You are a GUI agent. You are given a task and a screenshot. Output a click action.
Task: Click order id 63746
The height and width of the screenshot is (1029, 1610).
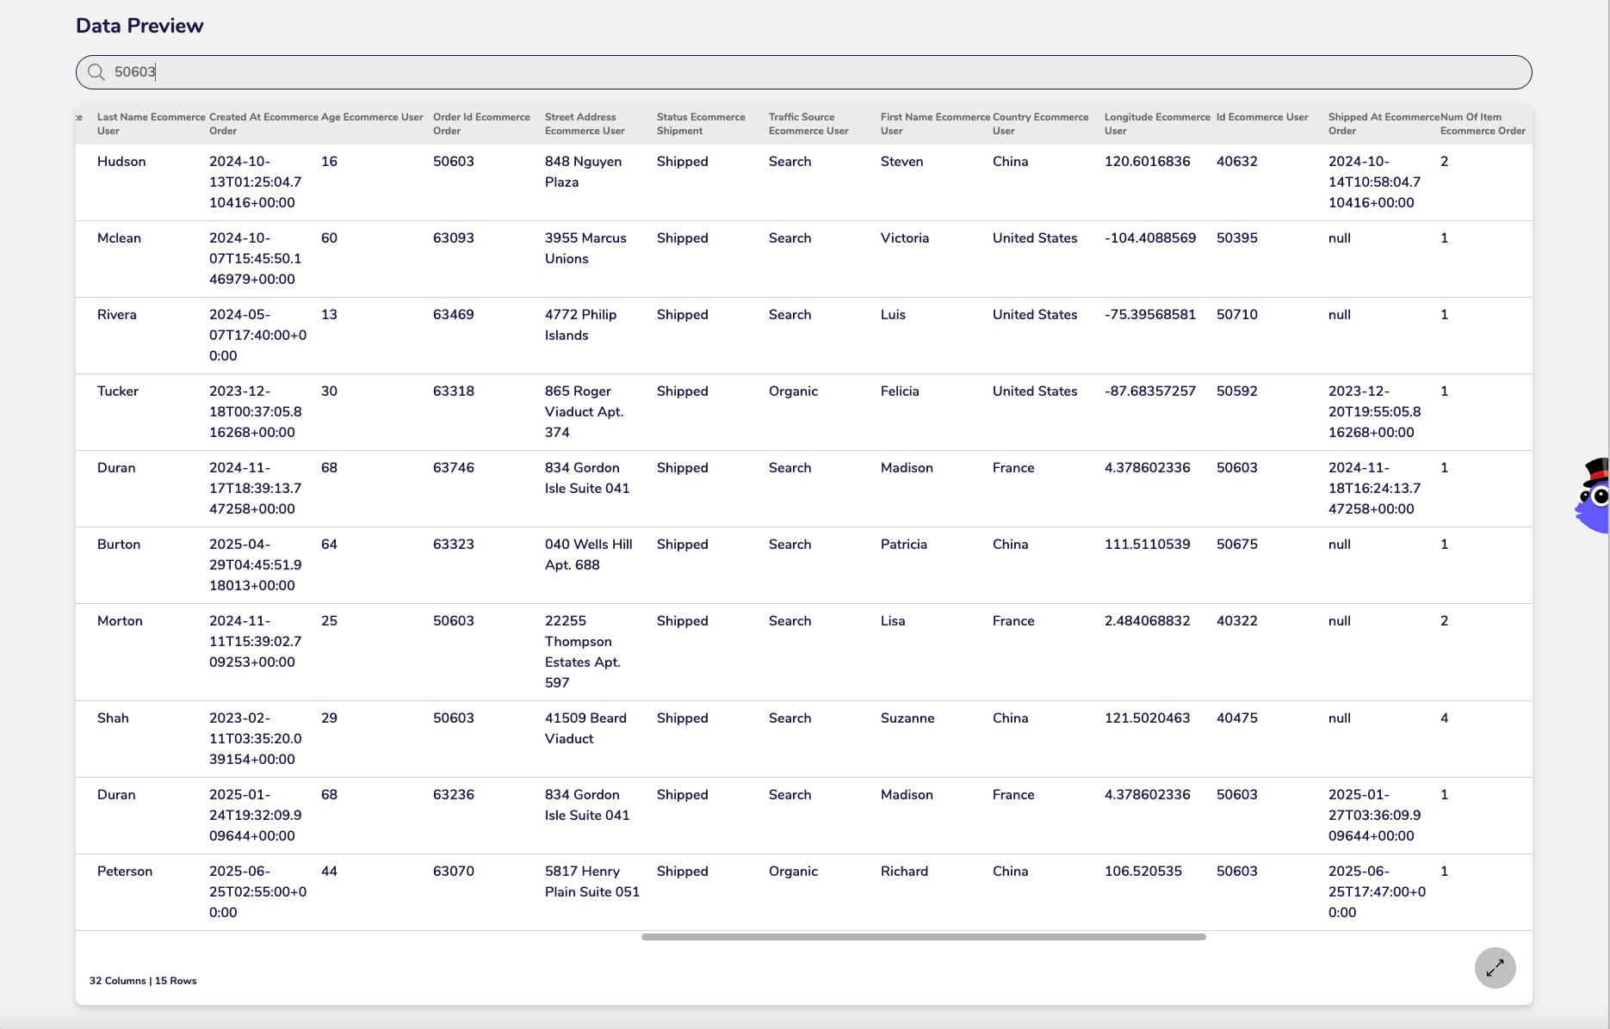point(454,468)
